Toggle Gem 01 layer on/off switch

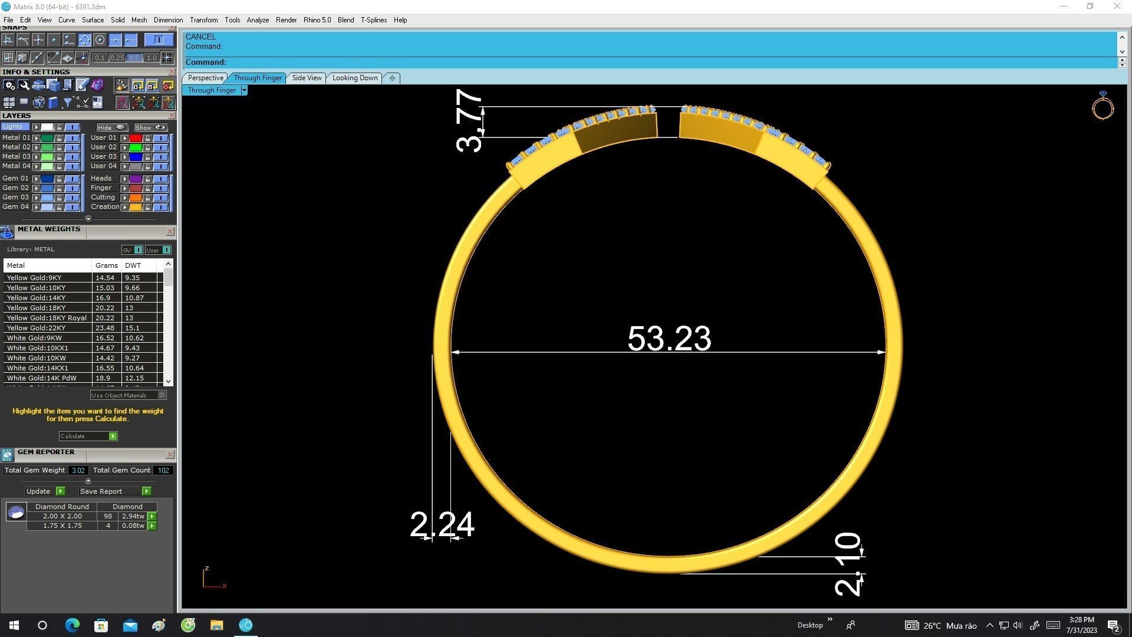point(73,179)
